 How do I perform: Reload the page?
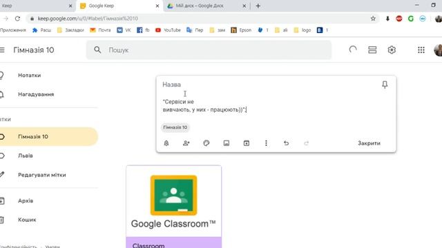point(17,19)
